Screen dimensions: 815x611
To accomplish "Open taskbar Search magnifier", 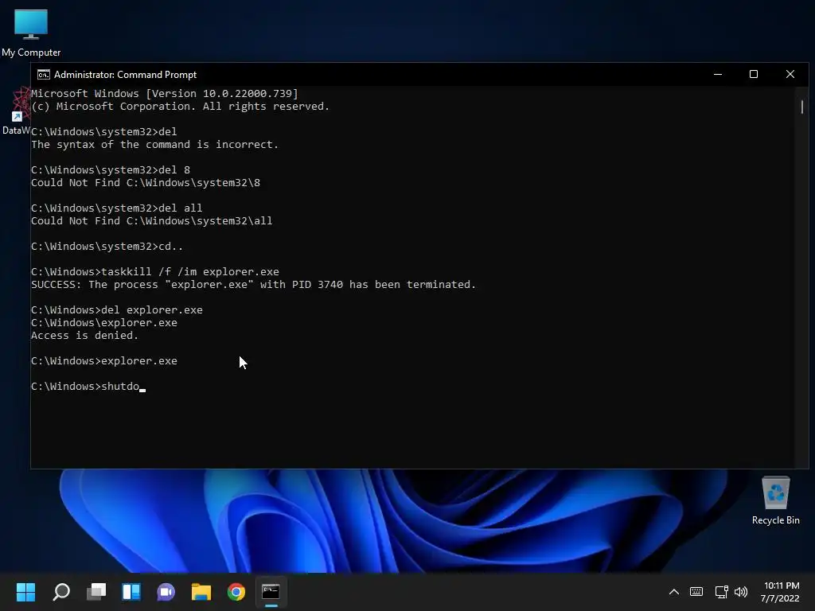I will 61,592.
